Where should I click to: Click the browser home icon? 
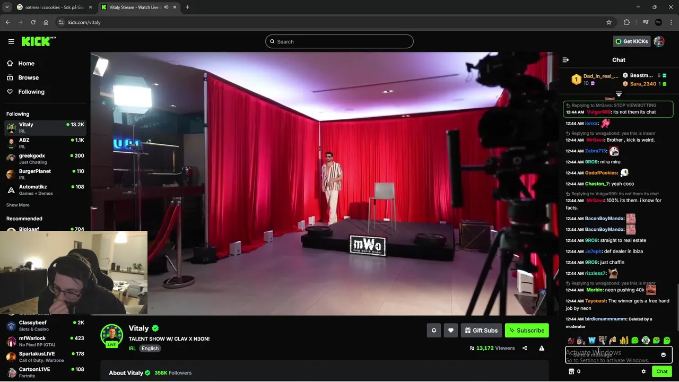coord(46,22)
